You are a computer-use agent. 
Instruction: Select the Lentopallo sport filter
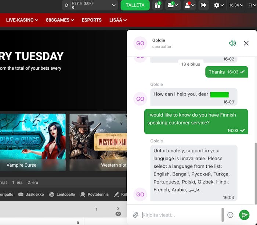[62, 194]
